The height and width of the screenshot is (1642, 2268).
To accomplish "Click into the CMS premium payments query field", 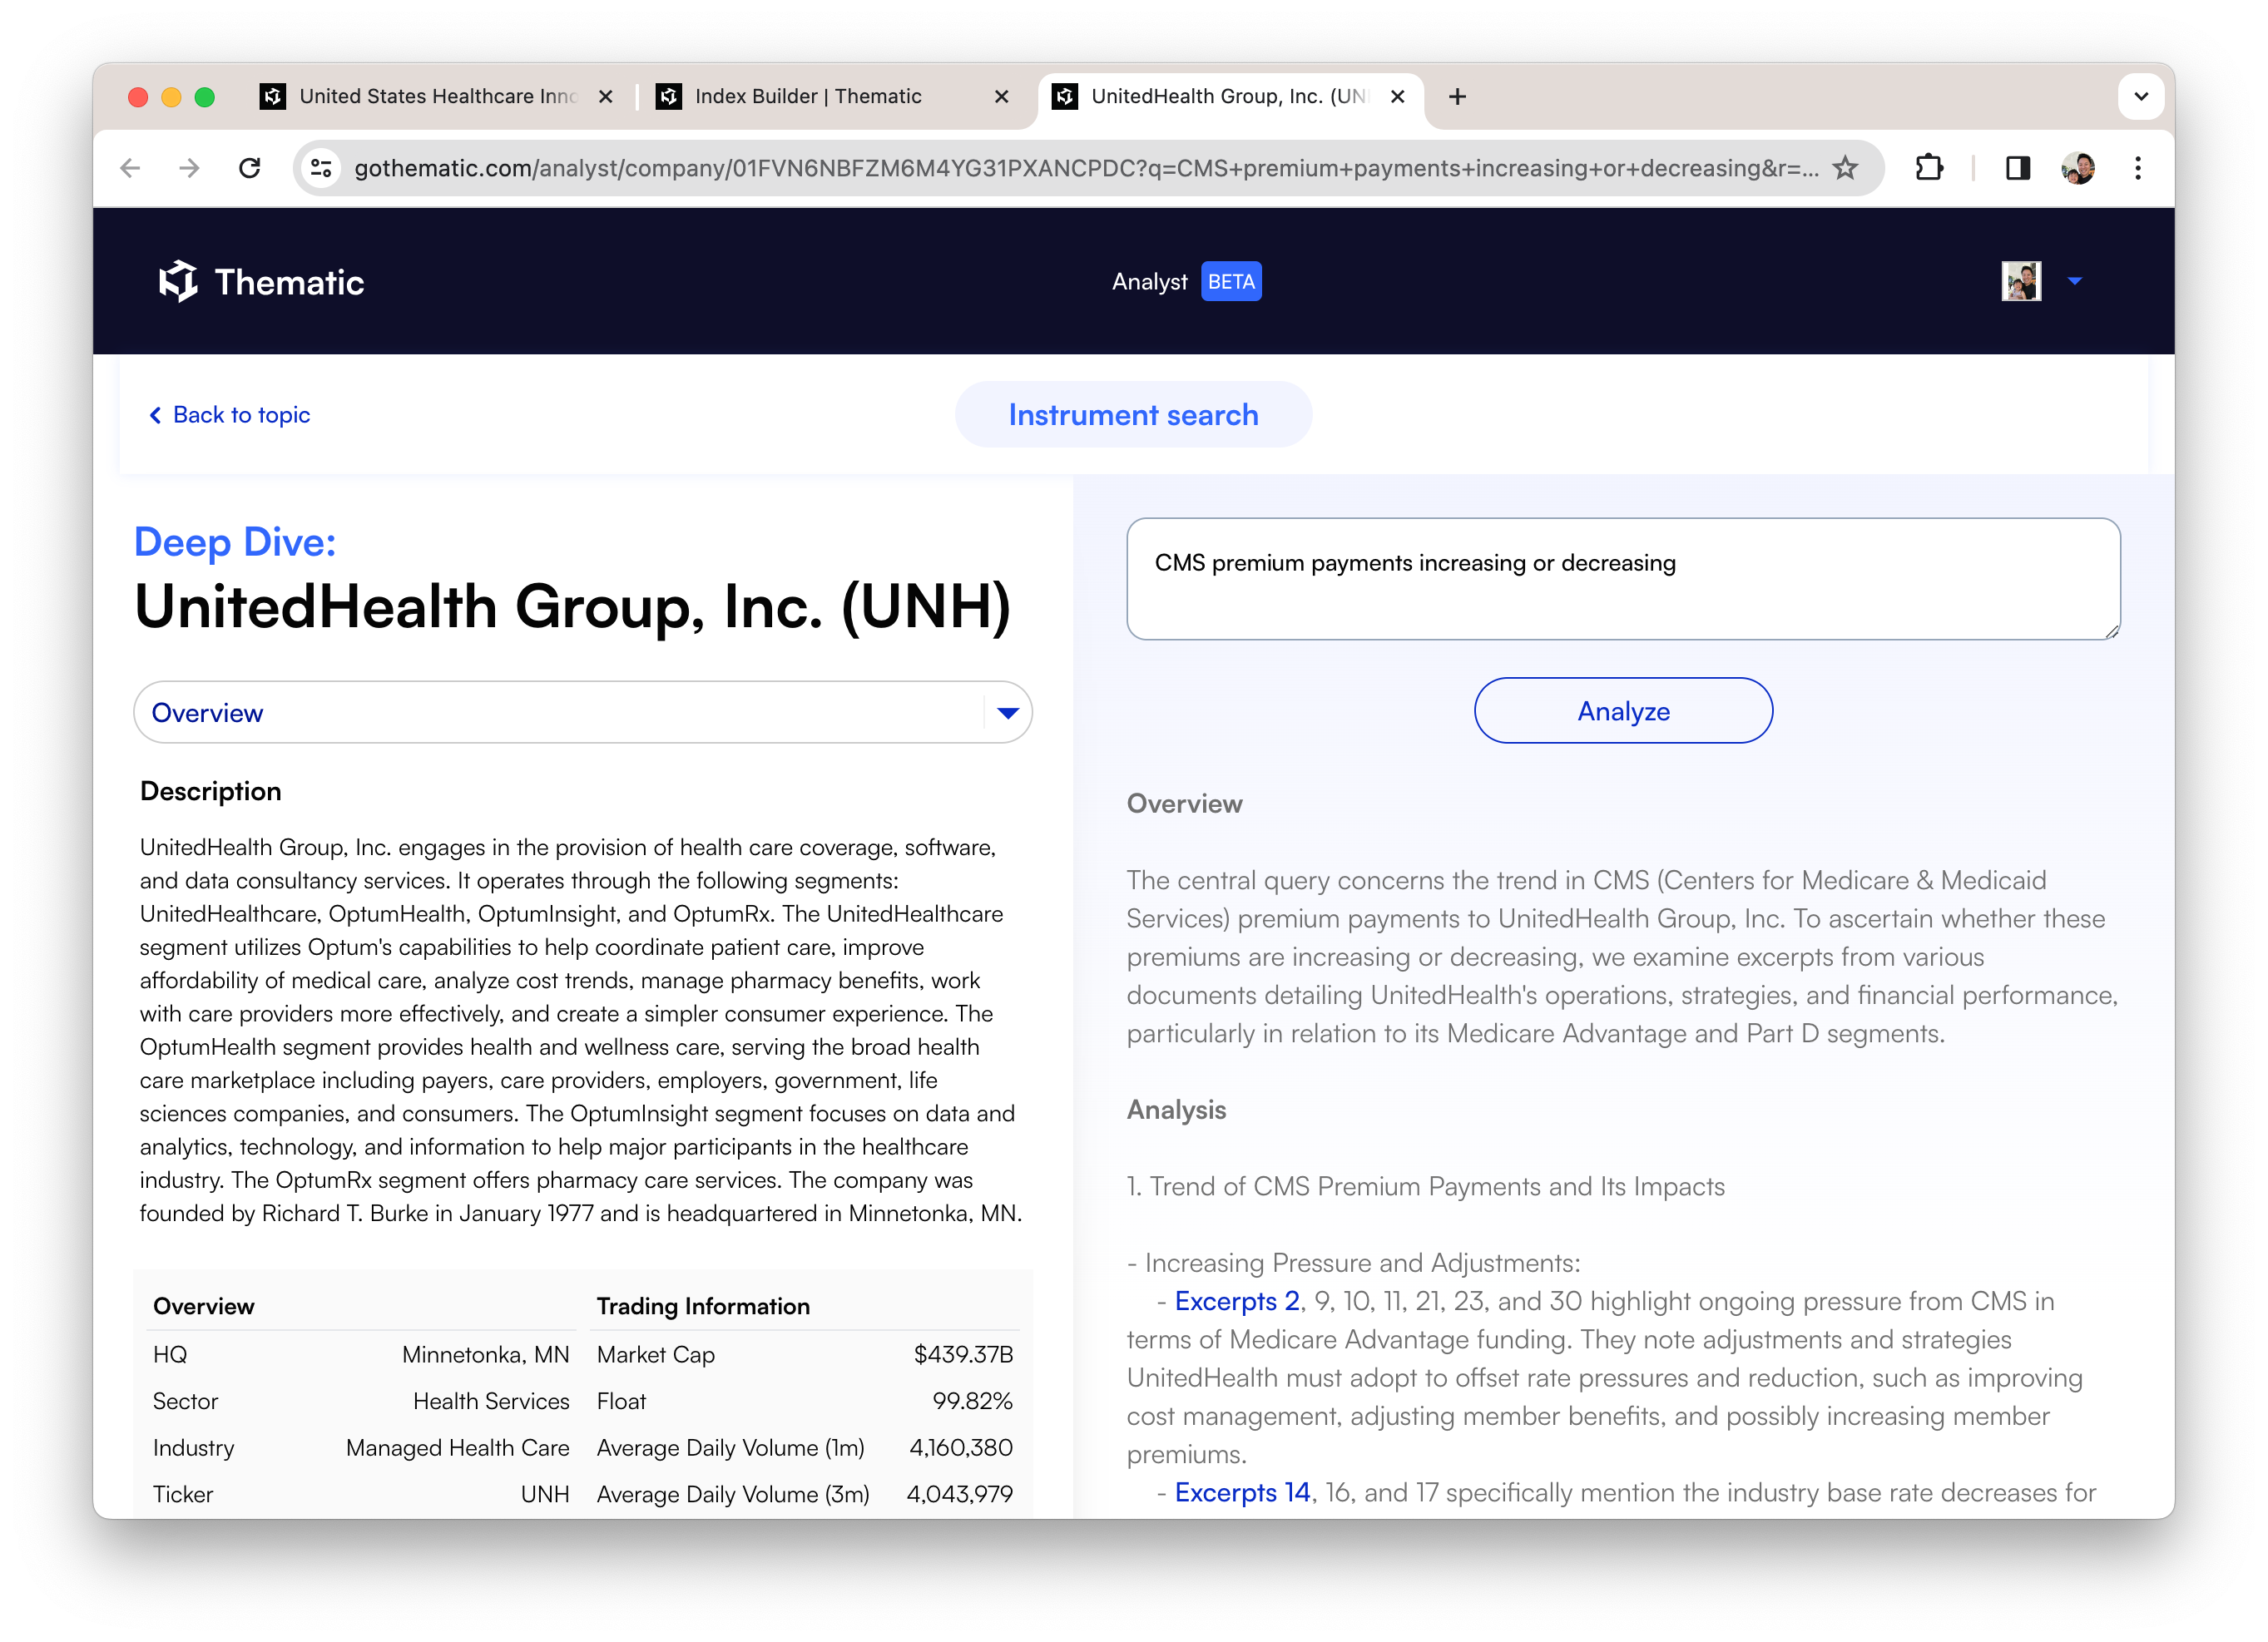I will [1623, 578].
